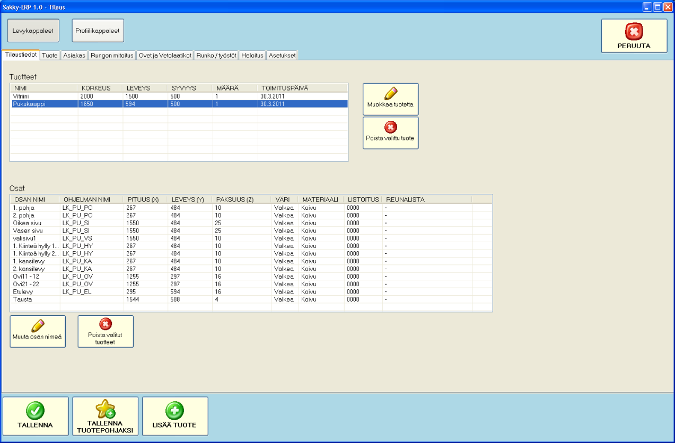Select the Ovi11 - 12 part row

pyautogui.click(x=251, y=277)
